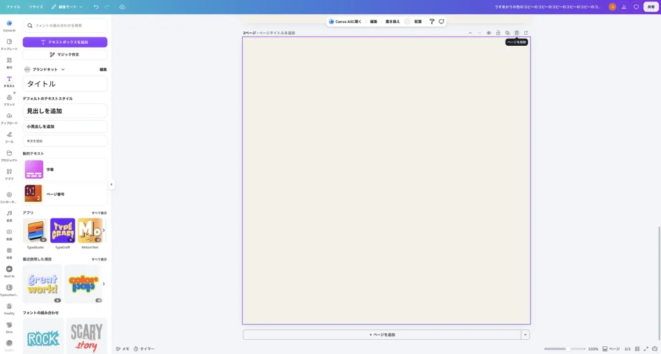Open the analytics bar chart icon
The width and height of the screenshot is (661, 354).
tap(624, 6)
